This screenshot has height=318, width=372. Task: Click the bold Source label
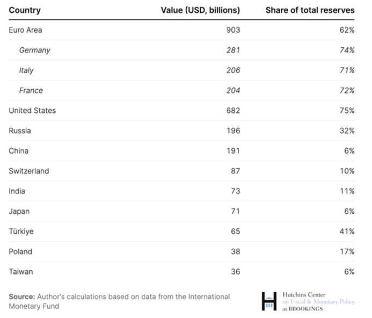tap(22, 297)
